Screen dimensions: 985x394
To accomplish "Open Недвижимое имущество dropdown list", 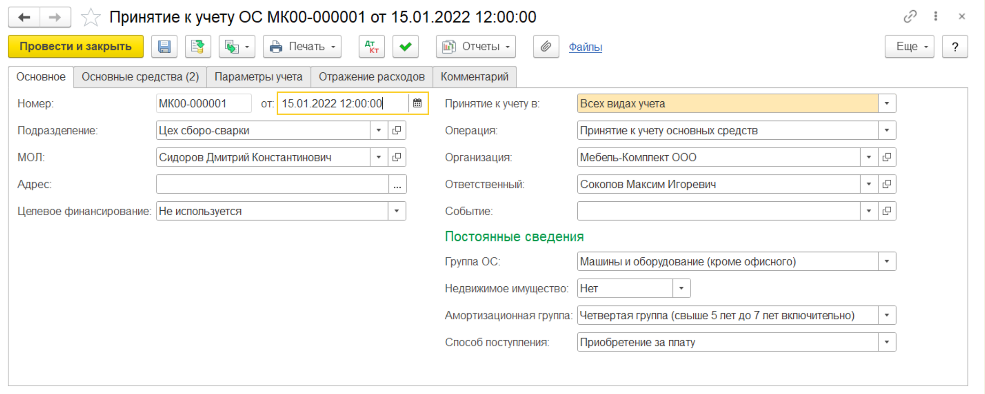I will pyautogui.click(x=681, y=288).
